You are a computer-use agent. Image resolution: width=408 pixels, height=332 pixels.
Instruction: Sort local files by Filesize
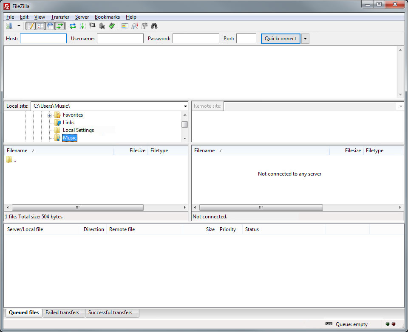[131, 151]
